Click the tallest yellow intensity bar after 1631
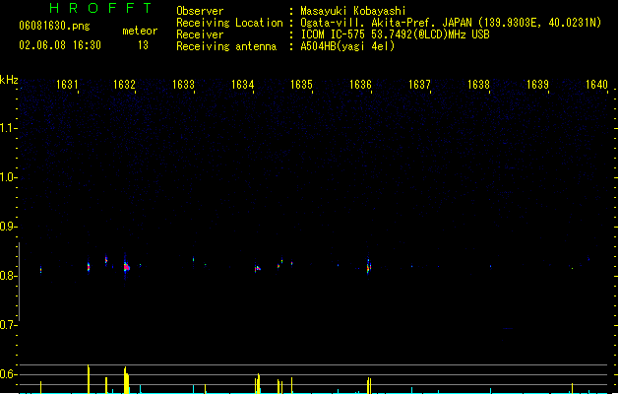This screenshot has width=619, height=394. point(89,379)
